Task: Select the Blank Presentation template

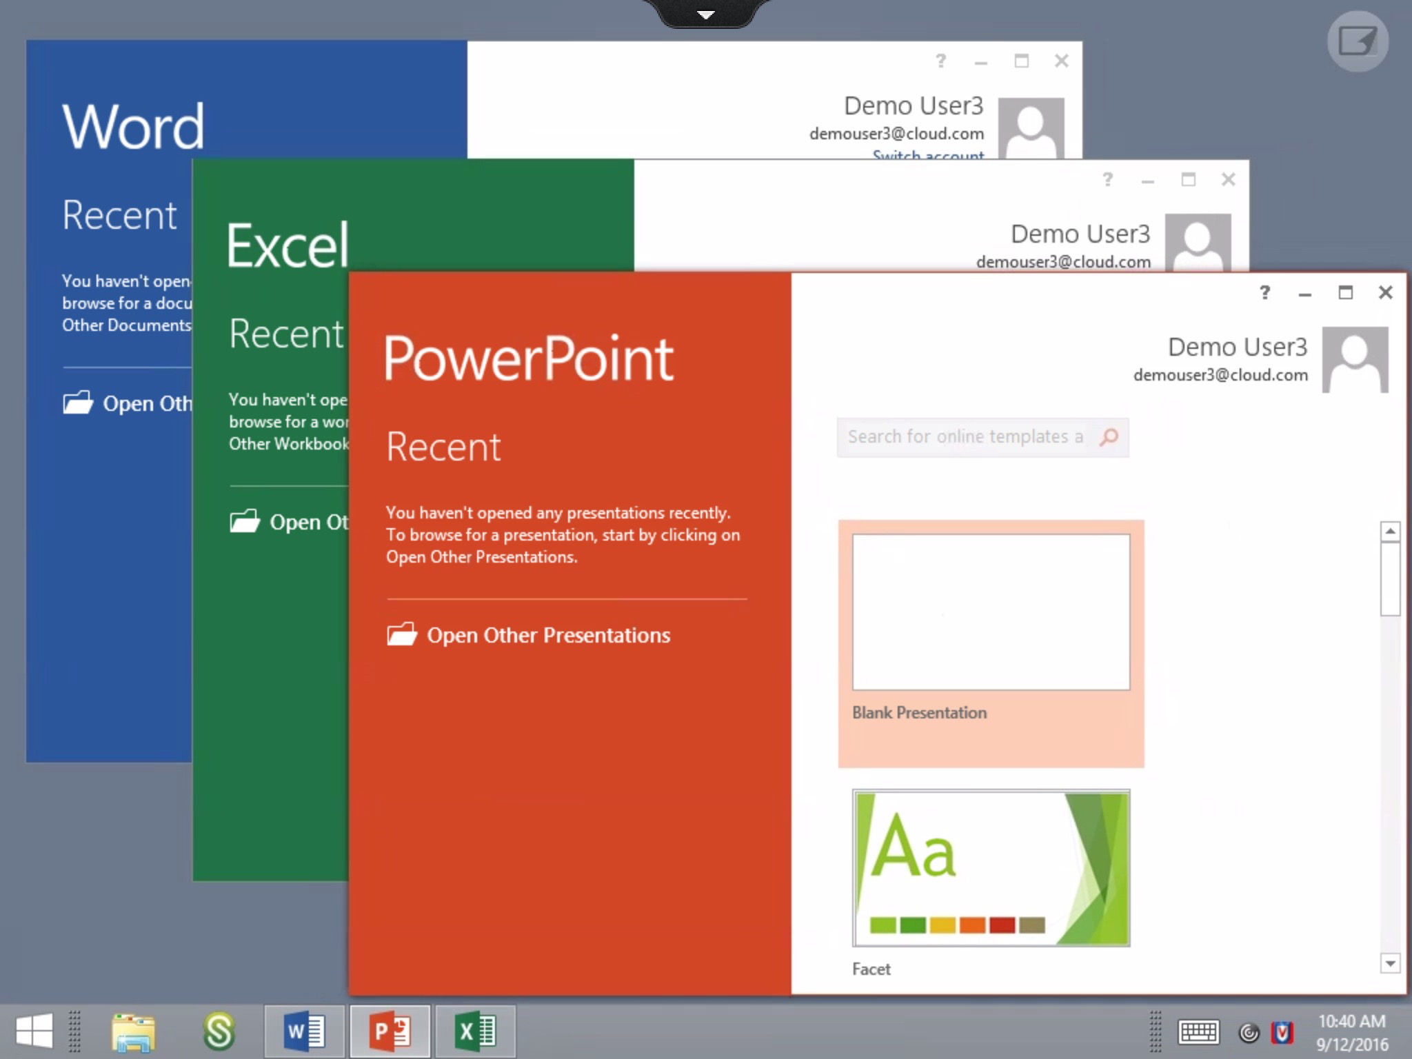Action: coord(991,612)
